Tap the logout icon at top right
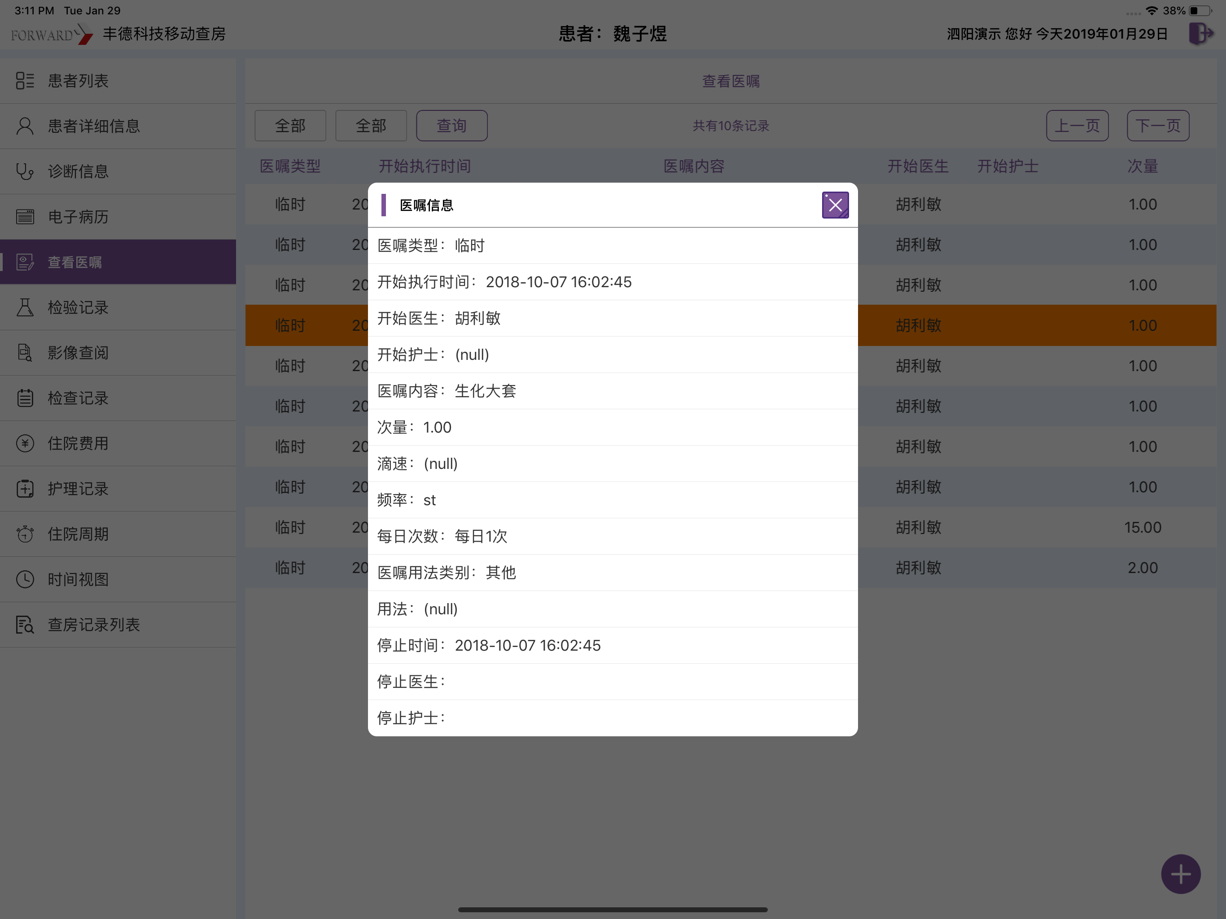Screen dimensions: 1226x919 click(x=1200, y=33)
